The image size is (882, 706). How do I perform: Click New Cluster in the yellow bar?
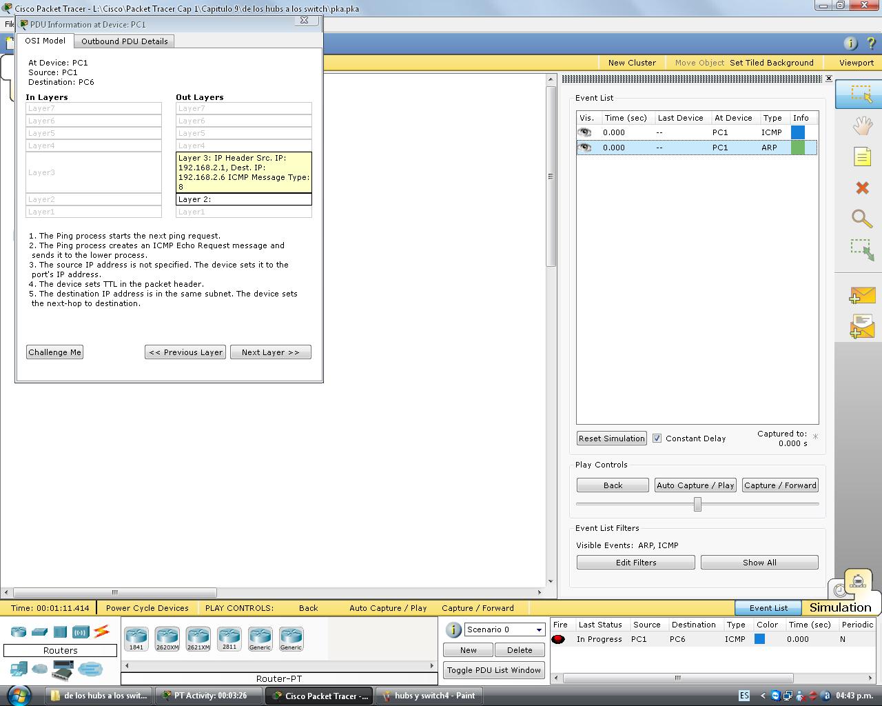coord(632,63)
